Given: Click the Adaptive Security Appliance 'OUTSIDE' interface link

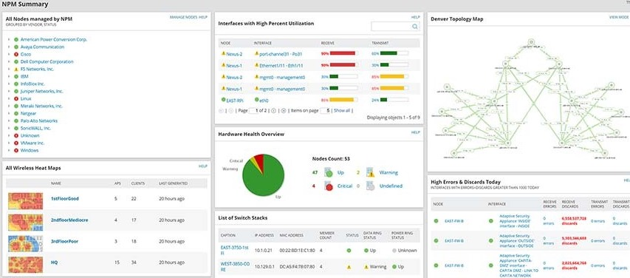Looking at the screenshot, I should tap(517, 240).
